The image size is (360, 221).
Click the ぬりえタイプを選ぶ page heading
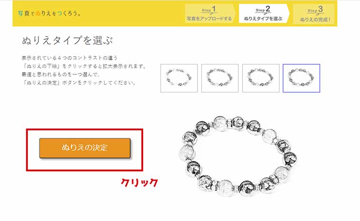pyautogui.click(x=67, y=40)
